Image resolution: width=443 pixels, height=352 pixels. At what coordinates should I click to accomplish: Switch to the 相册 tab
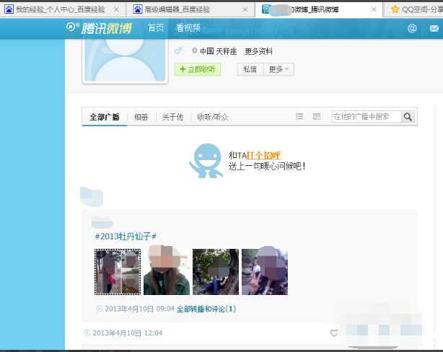[x=141, y=117]
